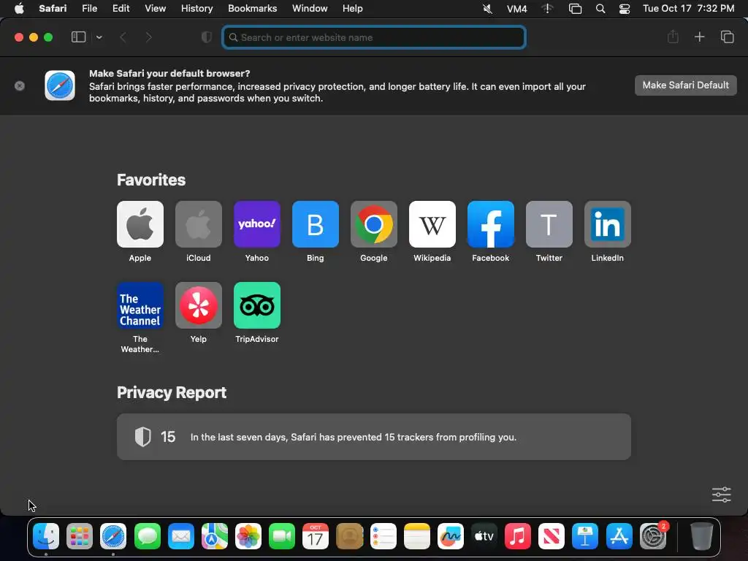Open Photos from the Dock
The image size is (748, 561).
[248, 536]
